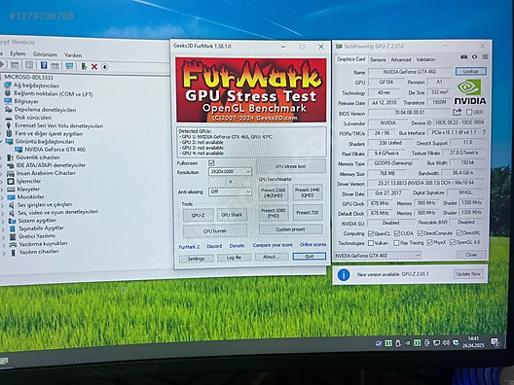The image size is (514, 385).
Task: Click the Help icon in Device Manager toolbar
Action: pyautogui.click(x=44, y=65)
